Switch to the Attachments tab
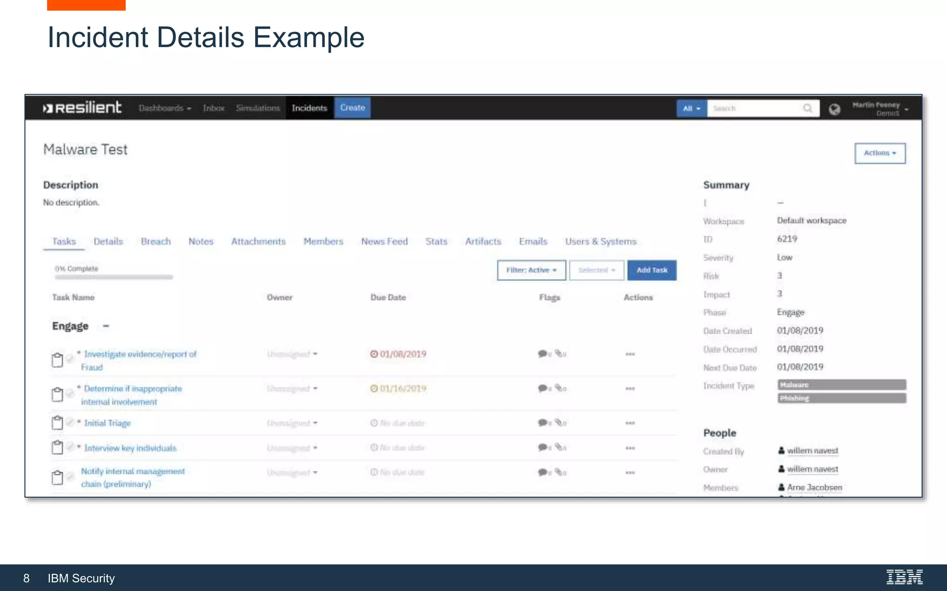 click(x=258, y=241)
